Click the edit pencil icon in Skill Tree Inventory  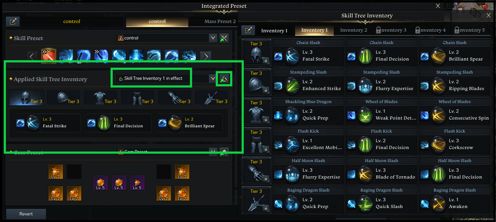(248, 30)
